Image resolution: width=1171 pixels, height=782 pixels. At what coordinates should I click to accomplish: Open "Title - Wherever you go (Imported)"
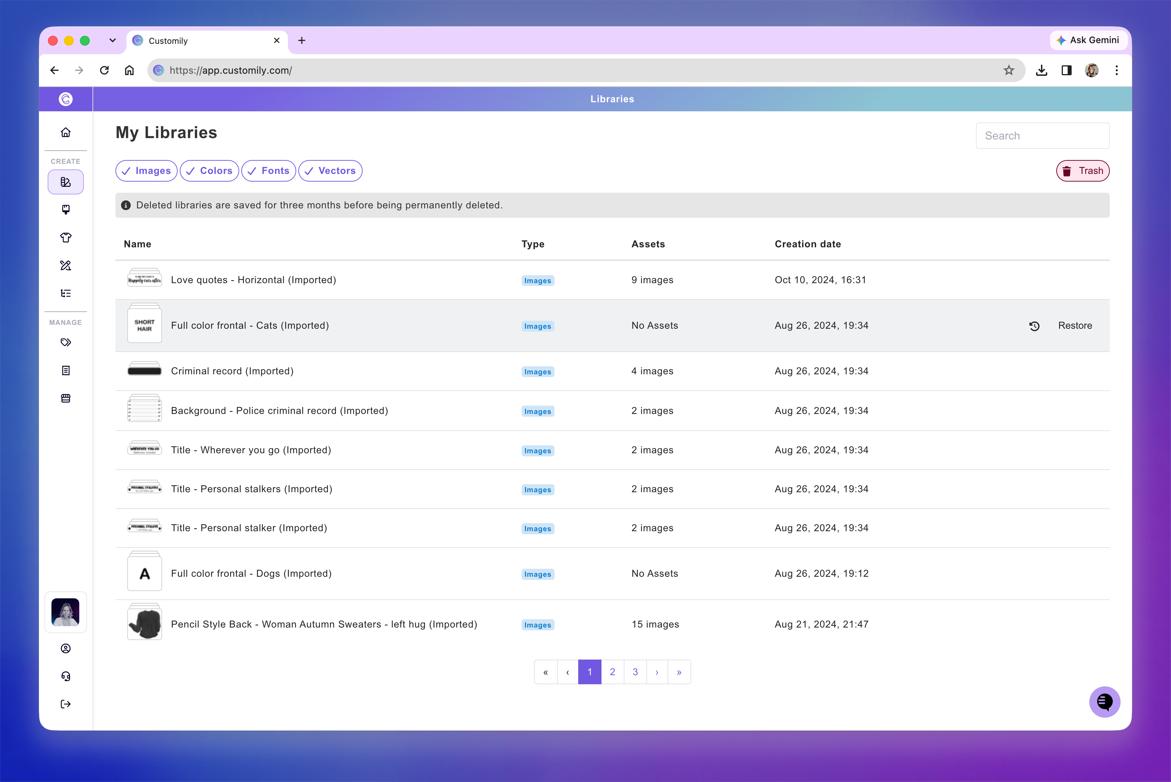[251, 450]
